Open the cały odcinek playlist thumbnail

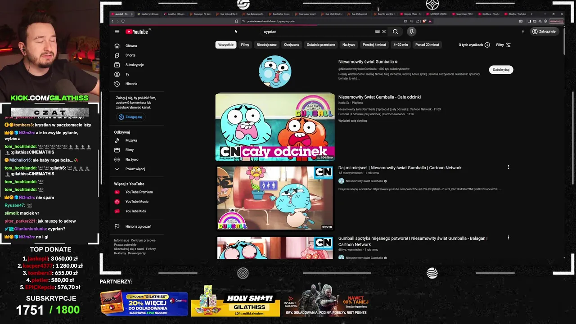(275, 127)
